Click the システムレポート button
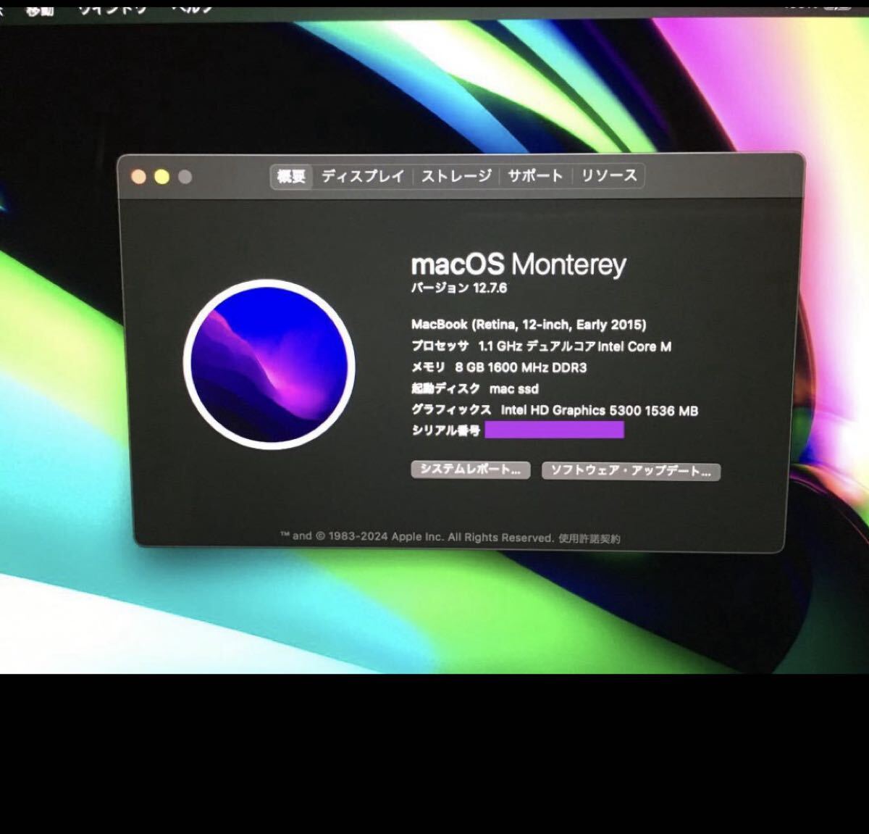 tap(471, 470)
